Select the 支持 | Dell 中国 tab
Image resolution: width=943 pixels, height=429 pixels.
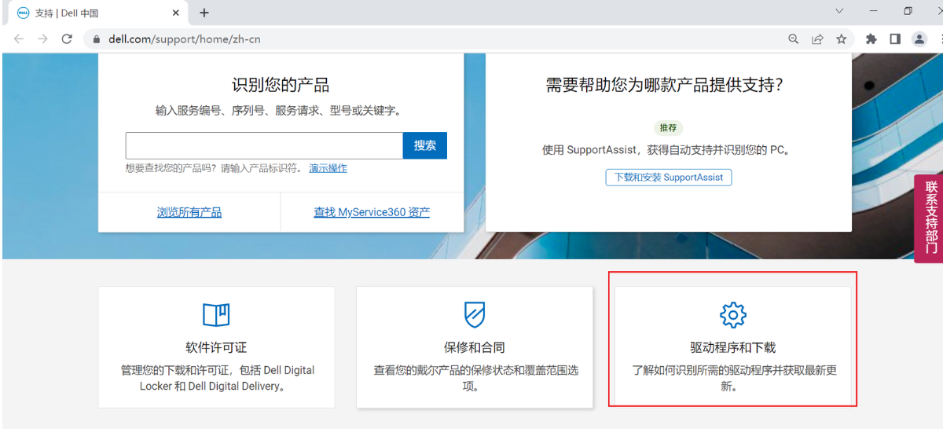(98, 13)
